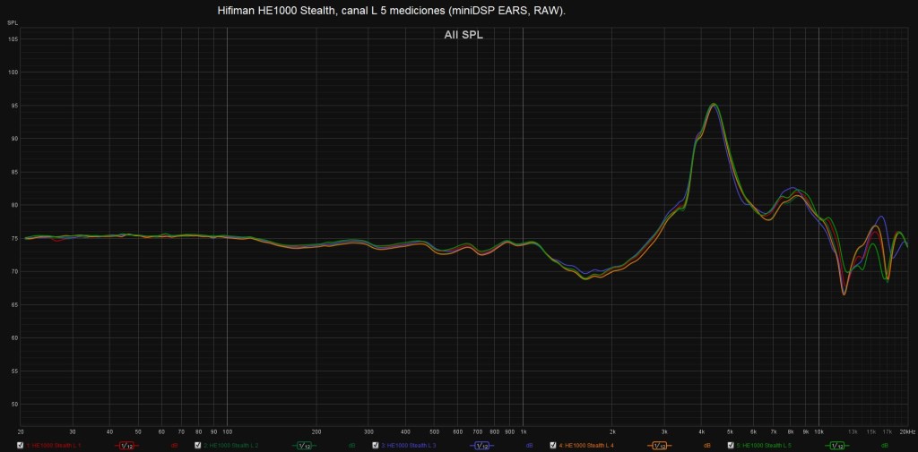
Task: Click the red 1/12 smoothing icon for trace L 1
Action: click(126, 445)
